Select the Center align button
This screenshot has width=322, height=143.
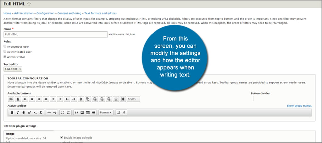[32, 99]
